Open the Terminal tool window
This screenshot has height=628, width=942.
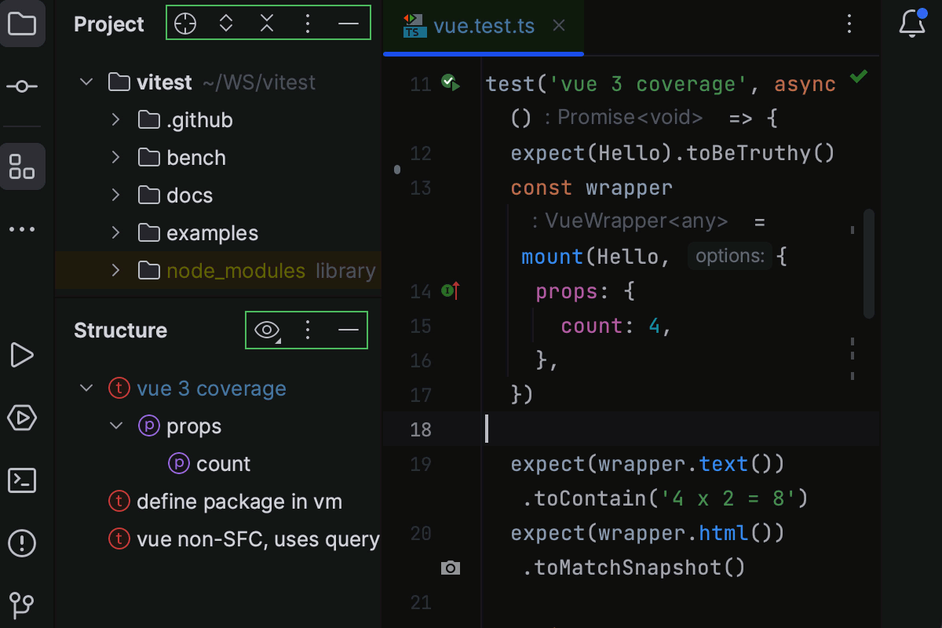(x=22, y=480)
